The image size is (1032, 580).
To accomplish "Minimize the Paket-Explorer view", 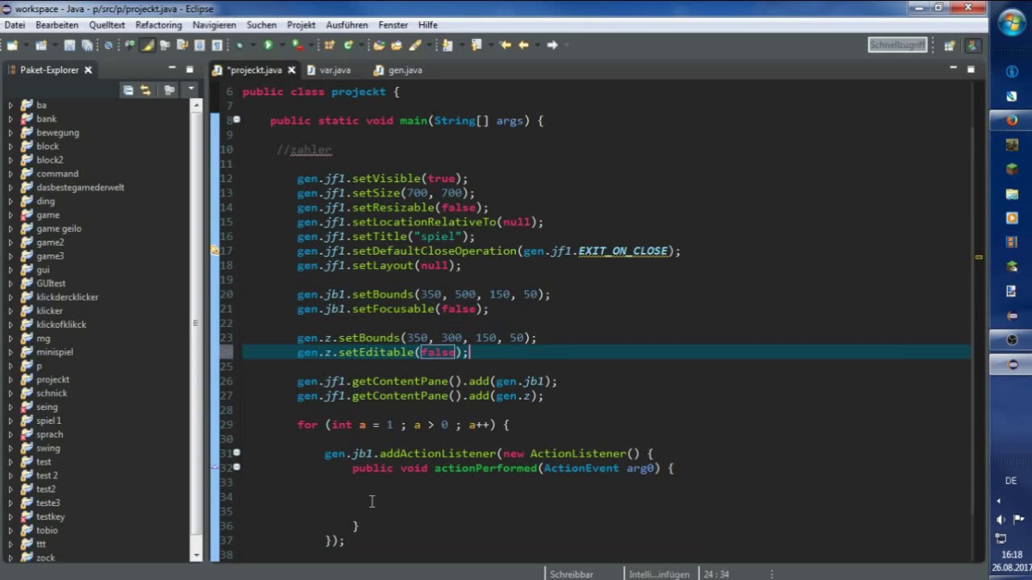I will [x=172, y=69].
